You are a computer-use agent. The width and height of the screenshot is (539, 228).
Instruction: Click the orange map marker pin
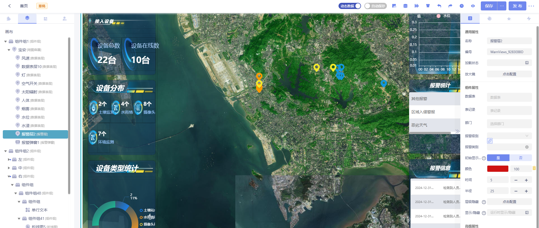259,76
